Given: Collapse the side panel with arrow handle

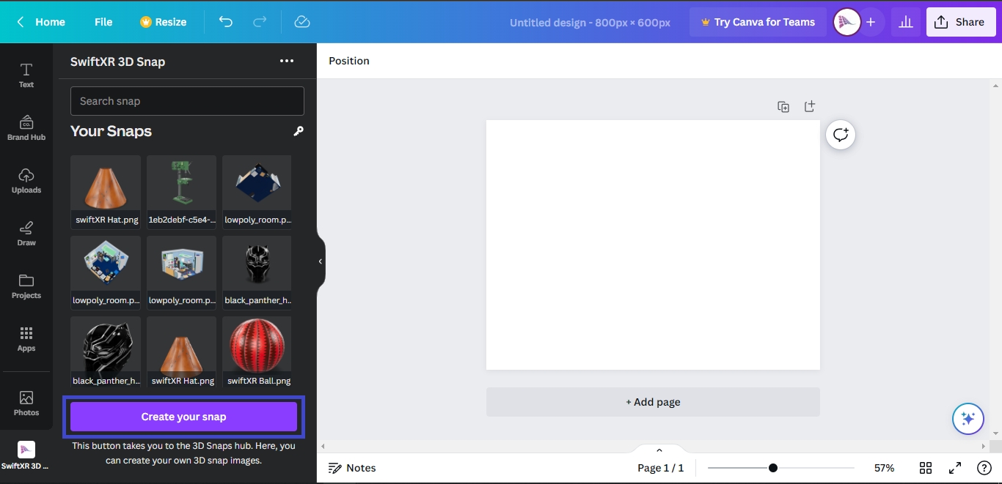Looking at the screenshot, I should [321, 261].
